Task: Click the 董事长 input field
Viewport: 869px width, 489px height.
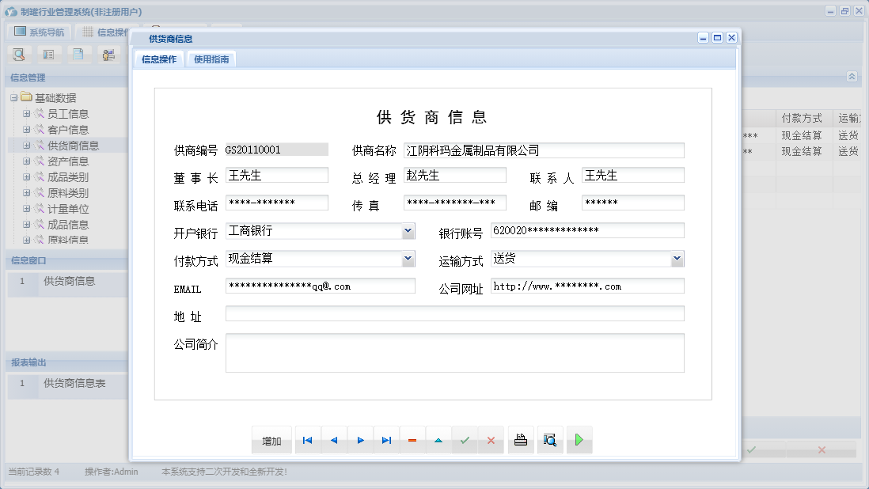Action: pos(277,176)
